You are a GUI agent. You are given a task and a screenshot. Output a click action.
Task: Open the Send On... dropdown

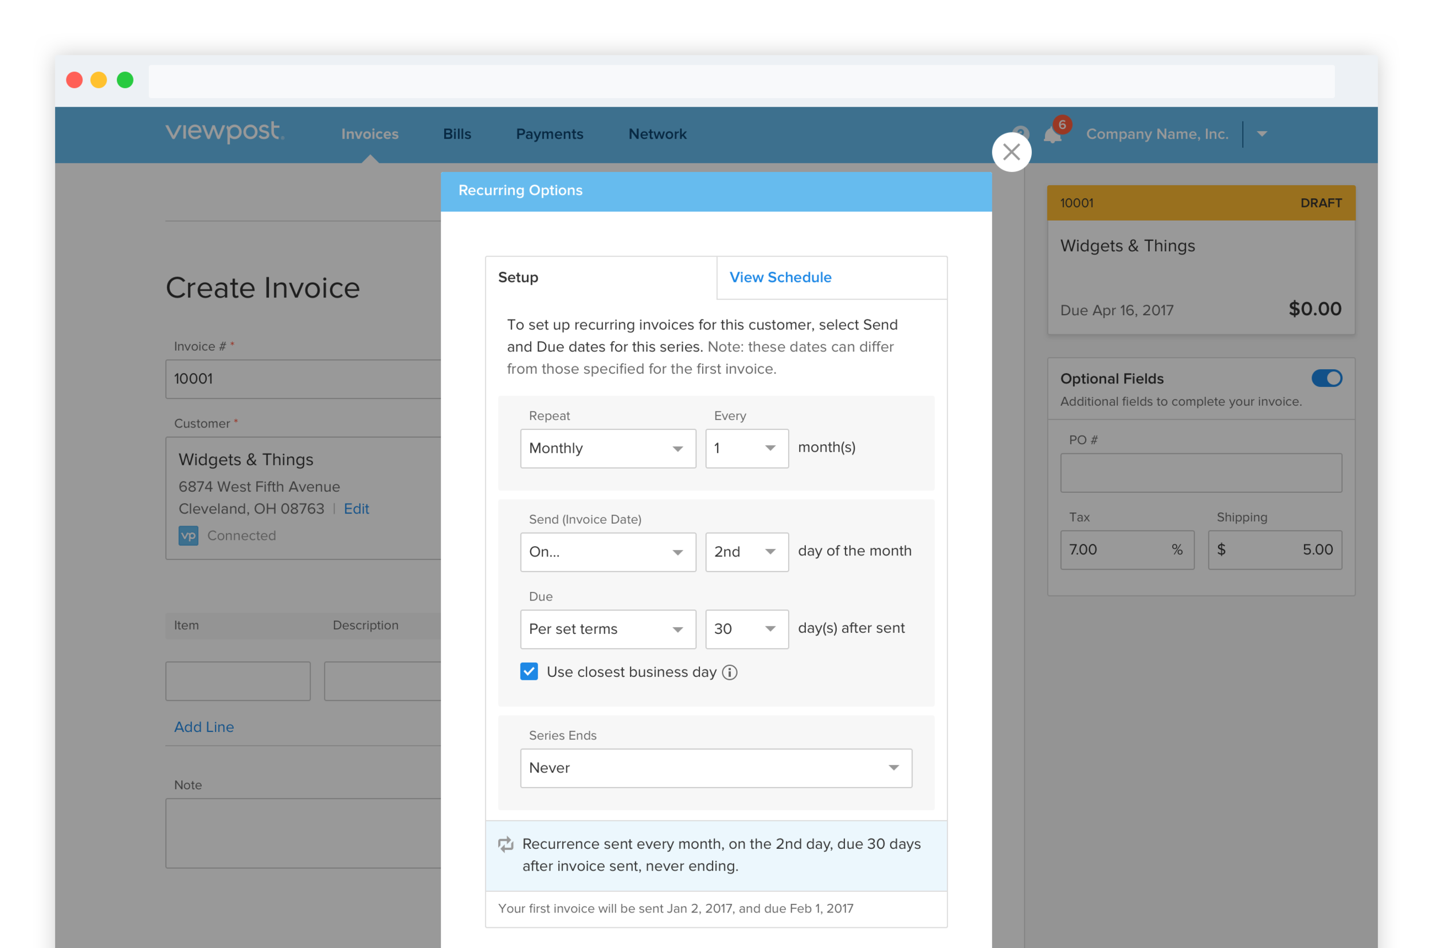608,551
